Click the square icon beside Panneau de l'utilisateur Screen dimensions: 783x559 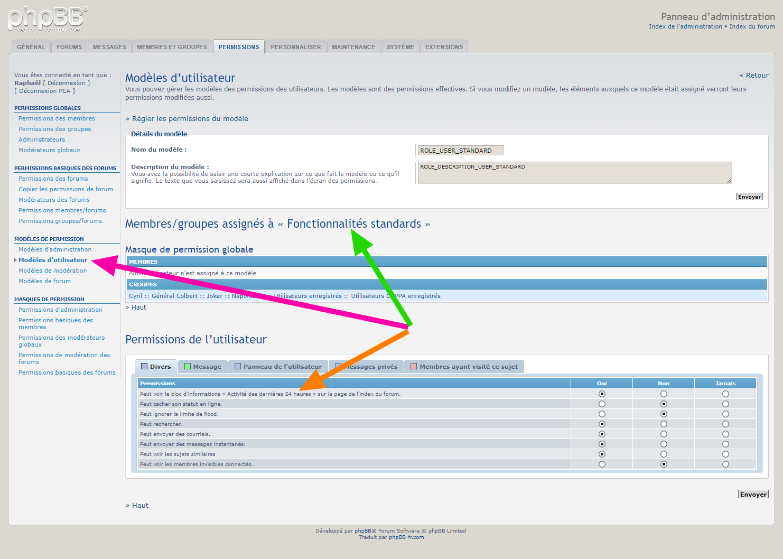[238, 367]
